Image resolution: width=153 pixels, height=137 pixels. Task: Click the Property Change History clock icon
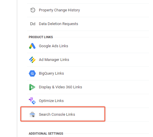(33, 10)
